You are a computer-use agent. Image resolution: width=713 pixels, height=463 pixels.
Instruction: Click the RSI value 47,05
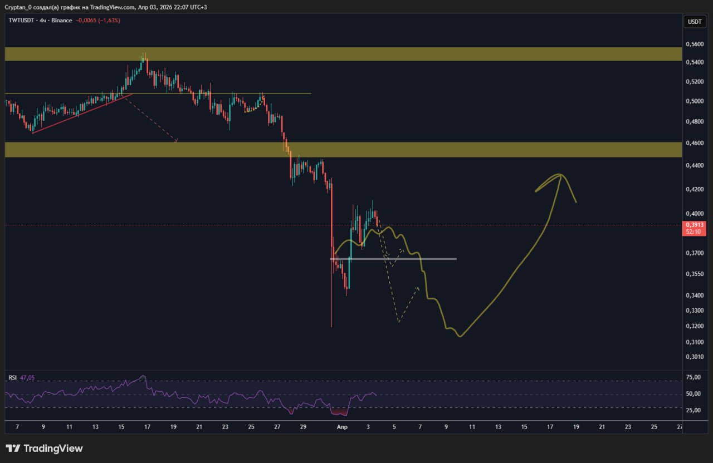click(27, 378)
